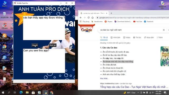Open taskbar Search
This screenshot has height=95, width=169.
(9, 93)
